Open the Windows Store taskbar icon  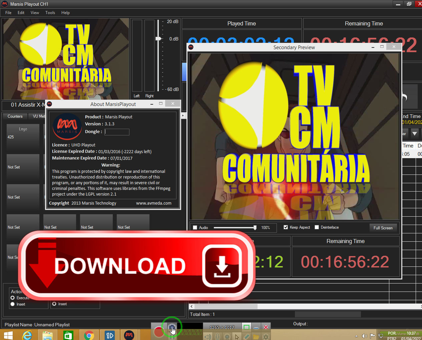pyautogui.click(x=68, y=335)
